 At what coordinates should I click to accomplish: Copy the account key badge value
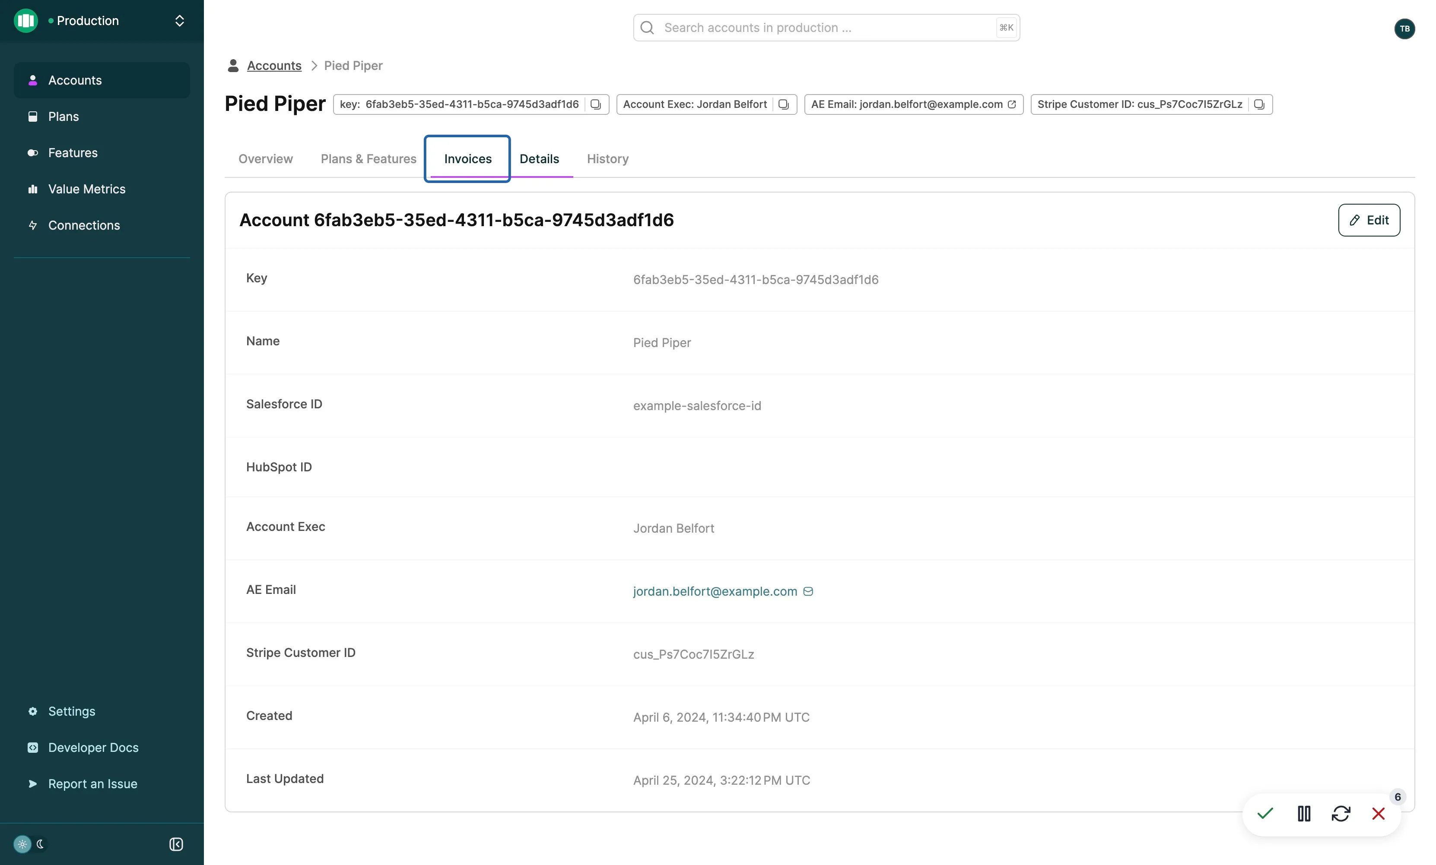tap(595, 104)
